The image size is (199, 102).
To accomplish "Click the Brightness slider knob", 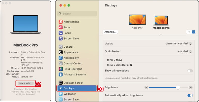I will click(x=178, y=87).
